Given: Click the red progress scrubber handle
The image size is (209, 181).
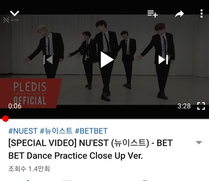Looking at the screenshot, I should click(5, 119).
